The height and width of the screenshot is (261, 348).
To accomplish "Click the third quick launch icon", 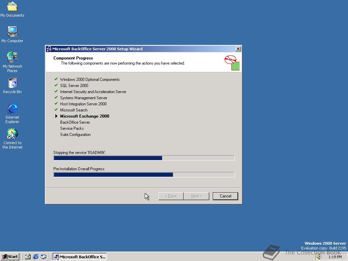I will [43, 257].
